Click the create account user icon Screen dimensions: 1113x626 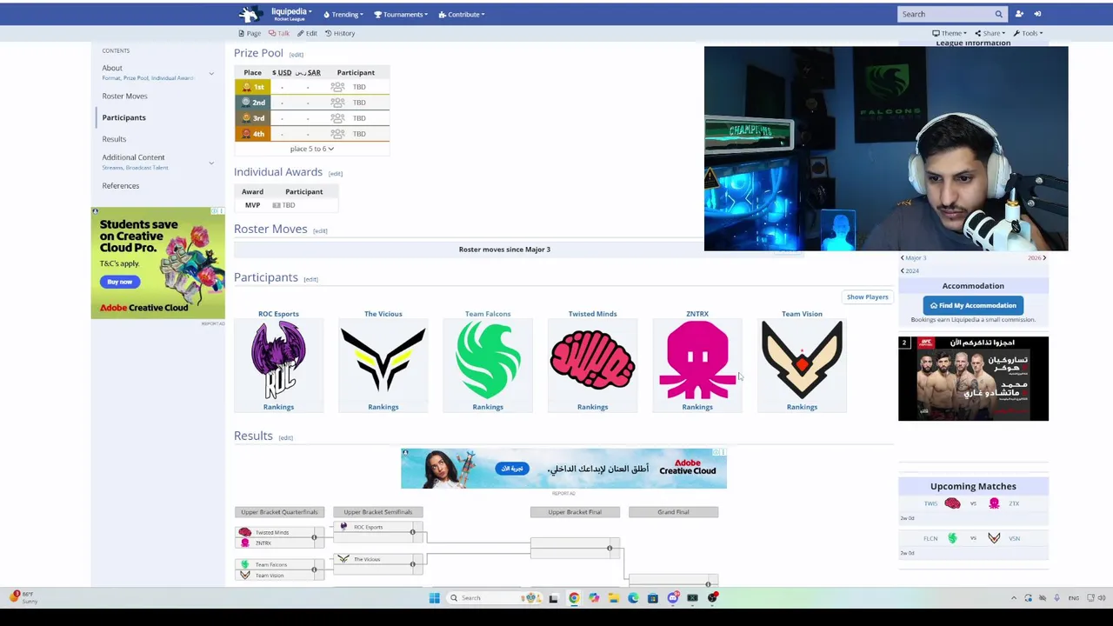point(1019,14)
